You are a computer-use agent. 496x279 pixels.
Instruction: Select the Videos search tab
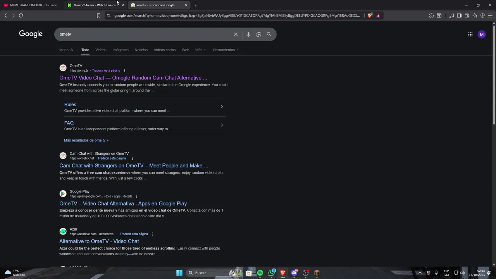click(101, 50)
